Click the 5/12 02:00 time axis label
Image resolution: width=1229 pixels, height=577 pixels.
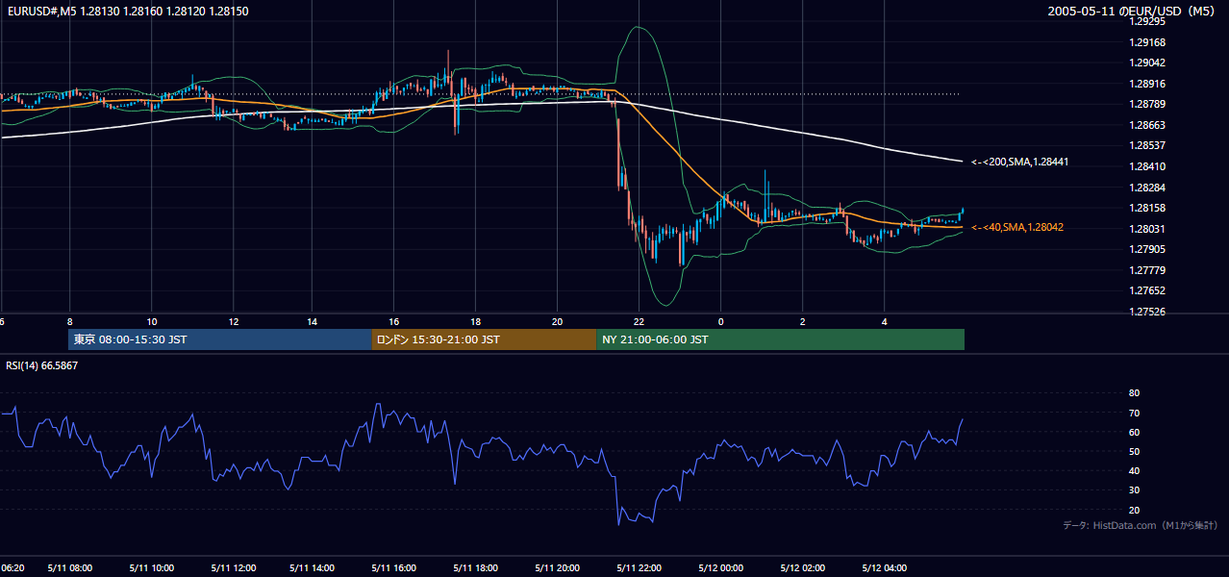pyautogui.click(x=803, y=568)
